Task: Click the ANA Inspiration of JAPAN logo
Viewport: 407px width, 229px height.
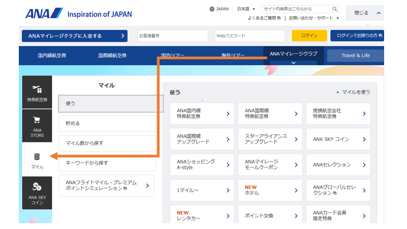Action: click(79, 13)
